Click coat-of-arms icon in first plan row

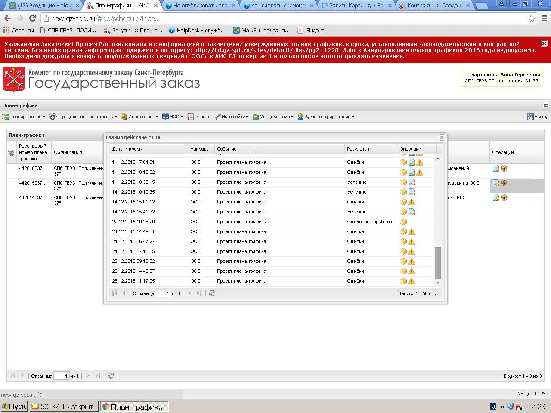504,169
